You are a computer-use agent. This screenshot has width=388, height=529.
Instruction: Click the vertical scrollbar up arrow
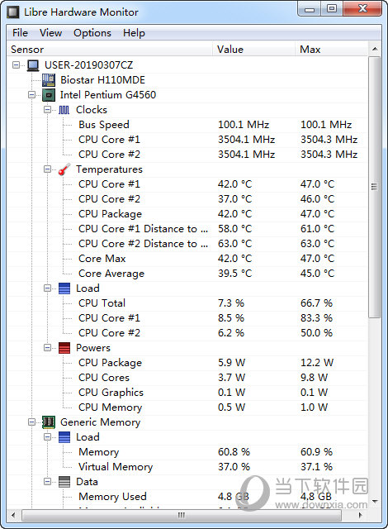tap(375, 50)
